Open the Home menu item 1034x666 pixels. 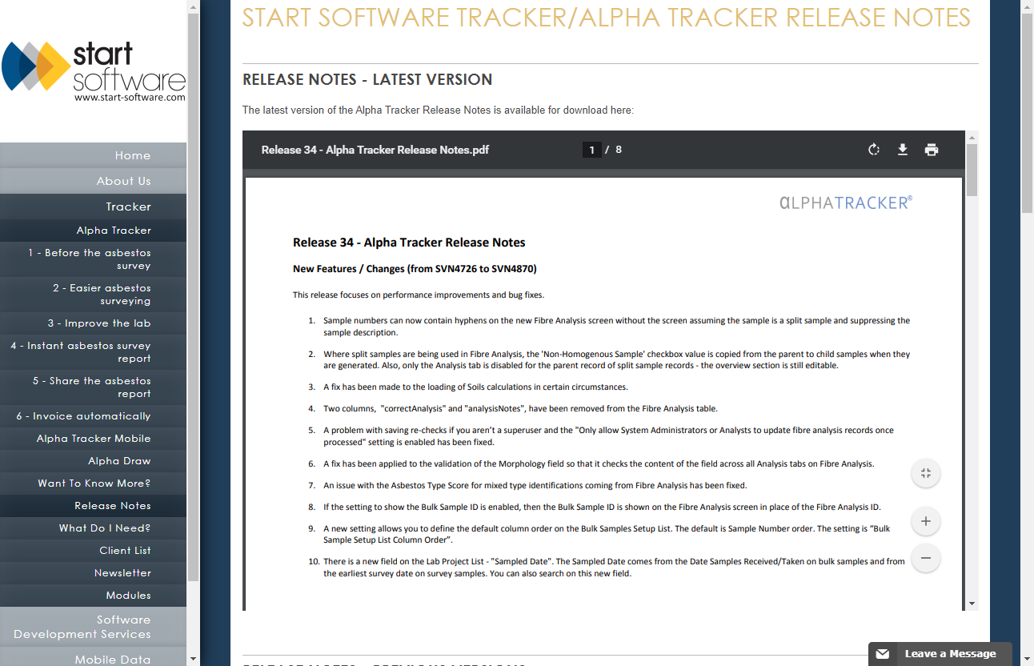[93, 155]
